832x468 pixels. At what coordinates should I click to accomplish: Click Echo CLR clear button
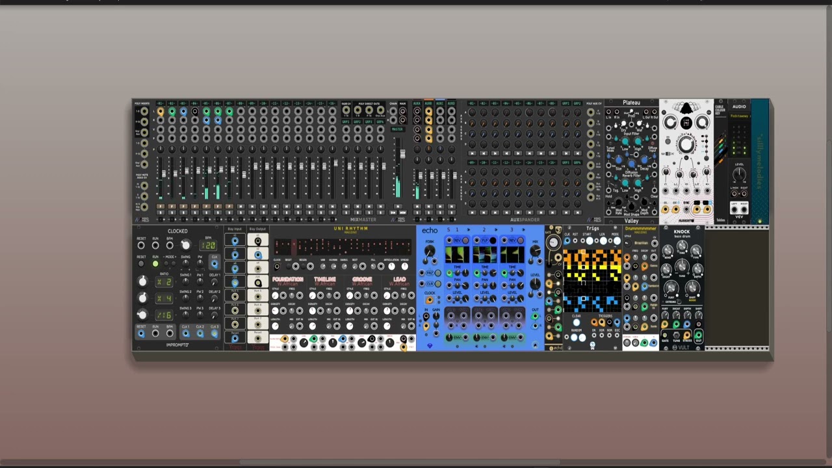tap(437, 284)
